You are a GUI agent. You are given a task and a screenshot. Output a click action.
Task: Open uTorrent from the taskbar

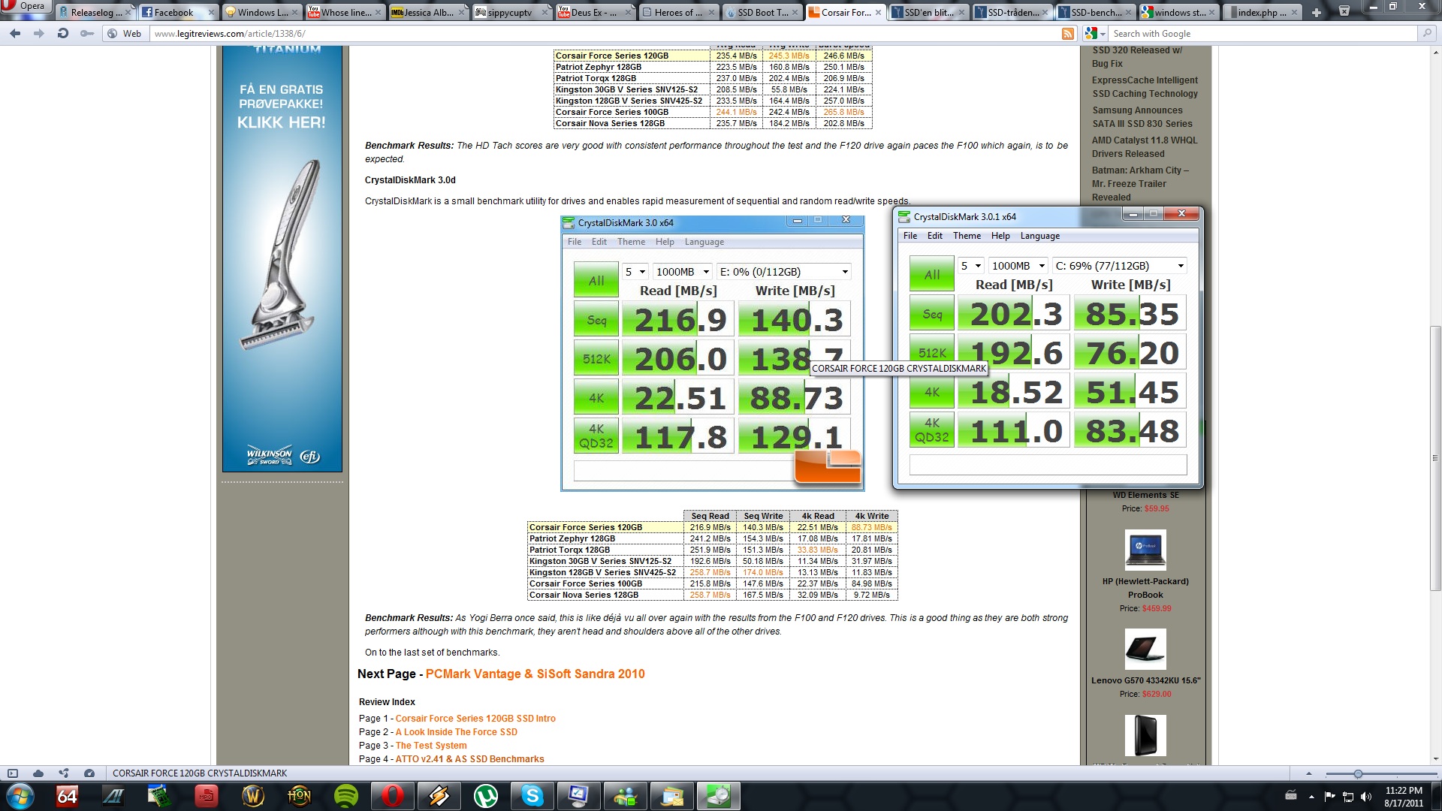486,796
